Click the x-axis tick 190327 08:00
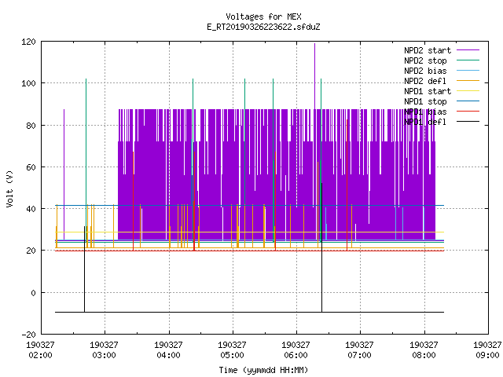 coord(424,350)
